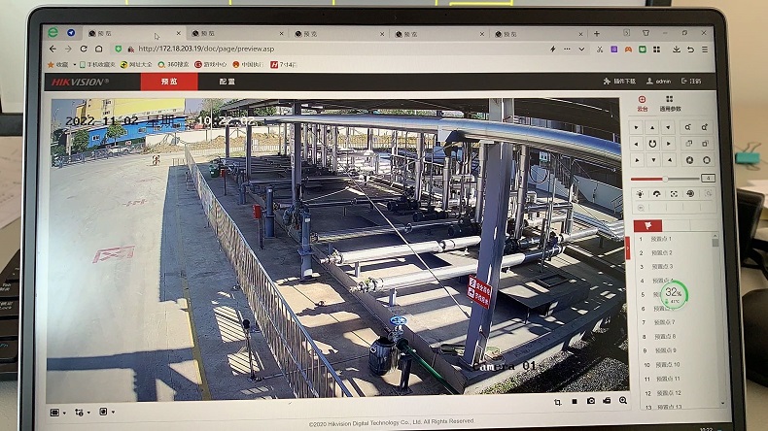Screen dimensions: 768x431
Task: Switch to the 配置 configuration tab
Action: (227, 83)
